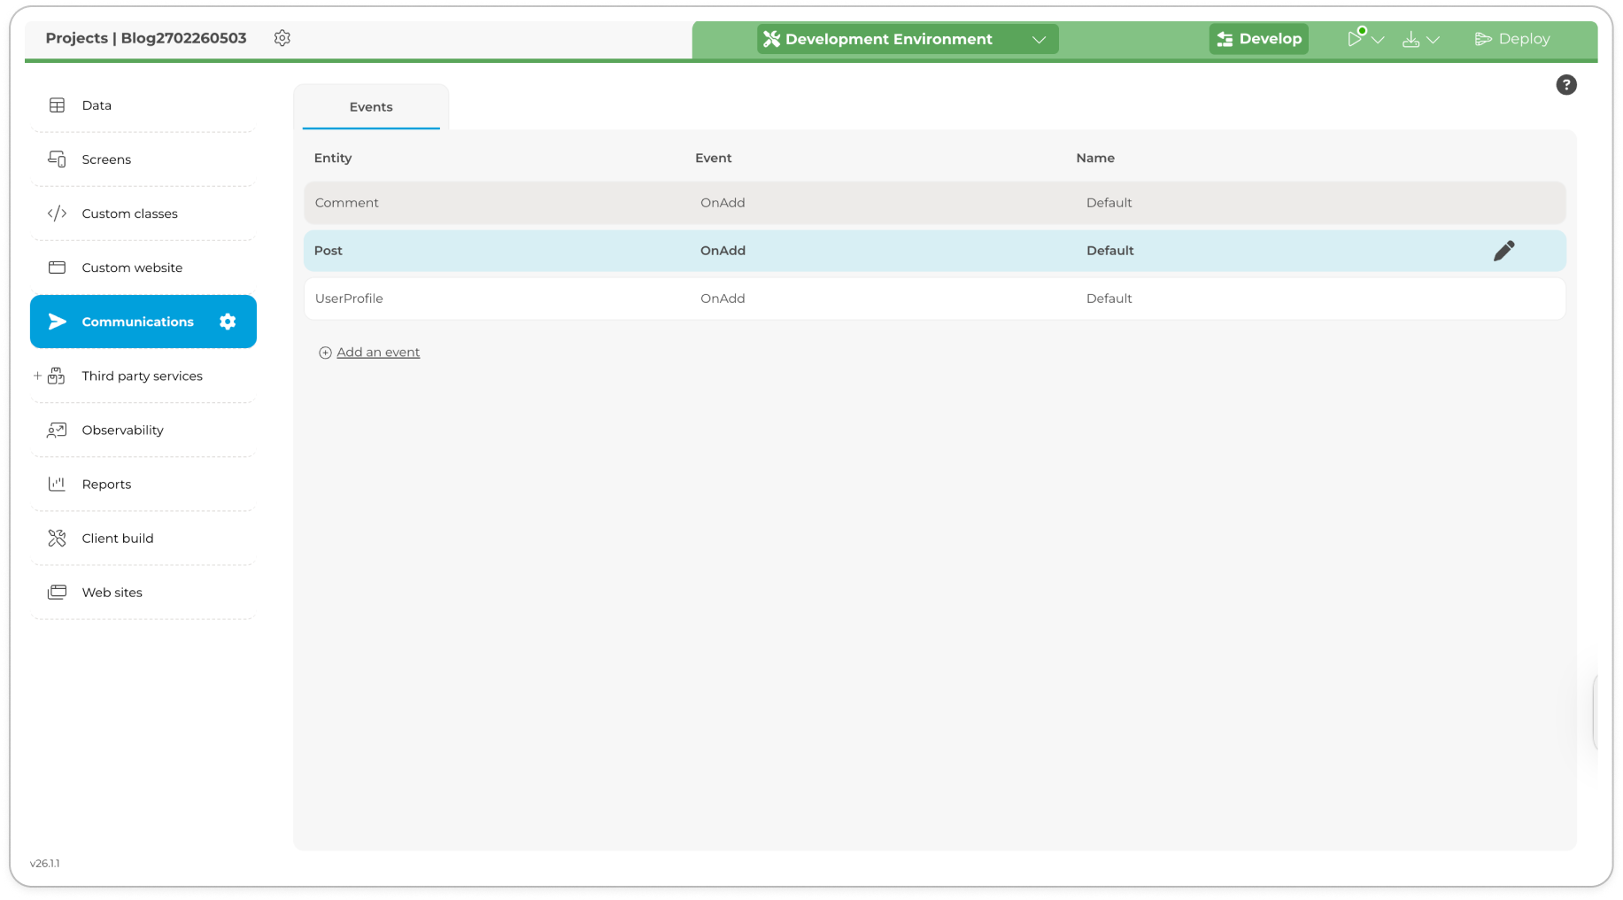1623x900 pixels.
Task: Open Client build section
Action: [117, 539]
